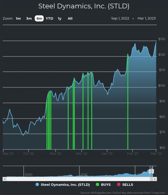Click the late-January buy signal line
The height and width of the screenshot is (195, 168).
(x=128, y=101)
